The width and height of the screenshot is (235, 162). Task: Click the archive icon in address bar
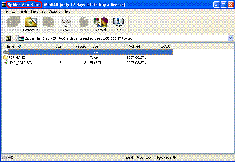(22, 38)
